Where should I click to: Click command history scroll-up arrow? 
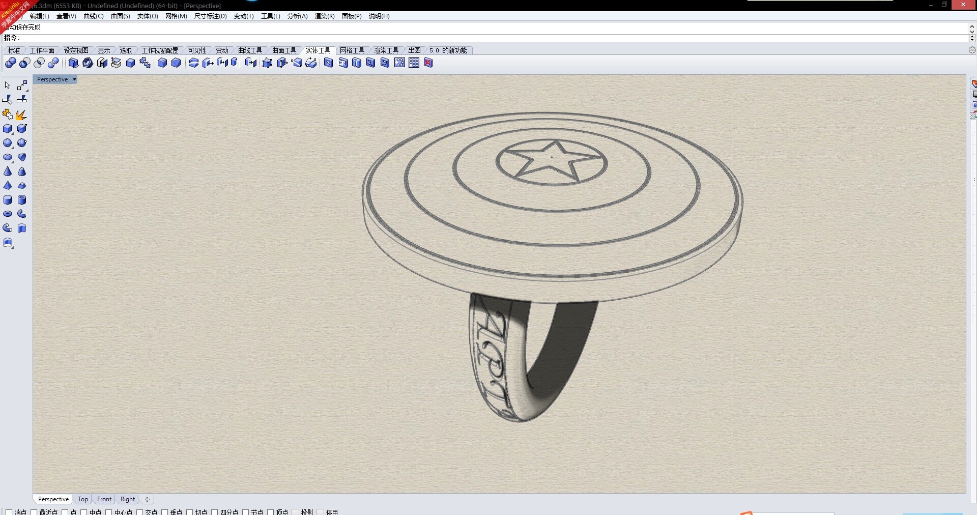coord(972,25)
